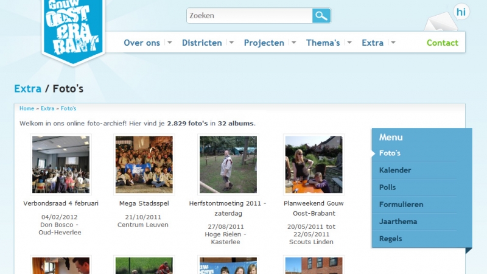Select Foto's in the side menu

[x=390, y=153]
